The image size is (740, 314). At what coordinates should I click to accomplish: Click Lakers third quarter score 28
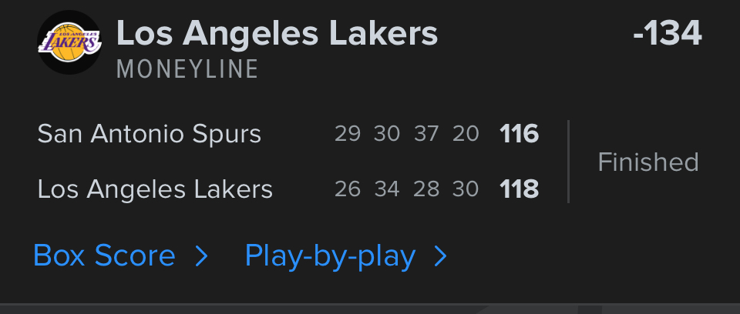click(x=425, y=189)
